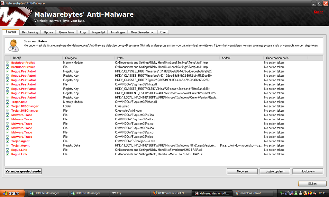The width and height of the screenshot is (329, 197).
Task: Uncheck Trojan.DNSChanger Folder entry
Action: 7,106
